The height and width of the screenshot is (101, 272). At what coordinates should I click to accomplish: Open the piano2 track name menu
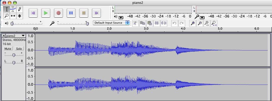click(23, 36)
